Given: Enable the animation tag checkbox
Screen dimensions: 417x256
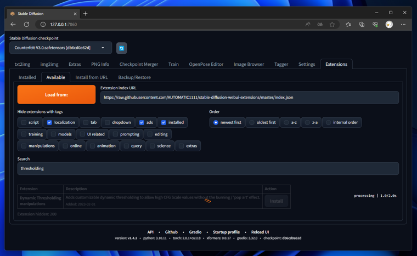Looking at the screenshot, I should point(92,146).
